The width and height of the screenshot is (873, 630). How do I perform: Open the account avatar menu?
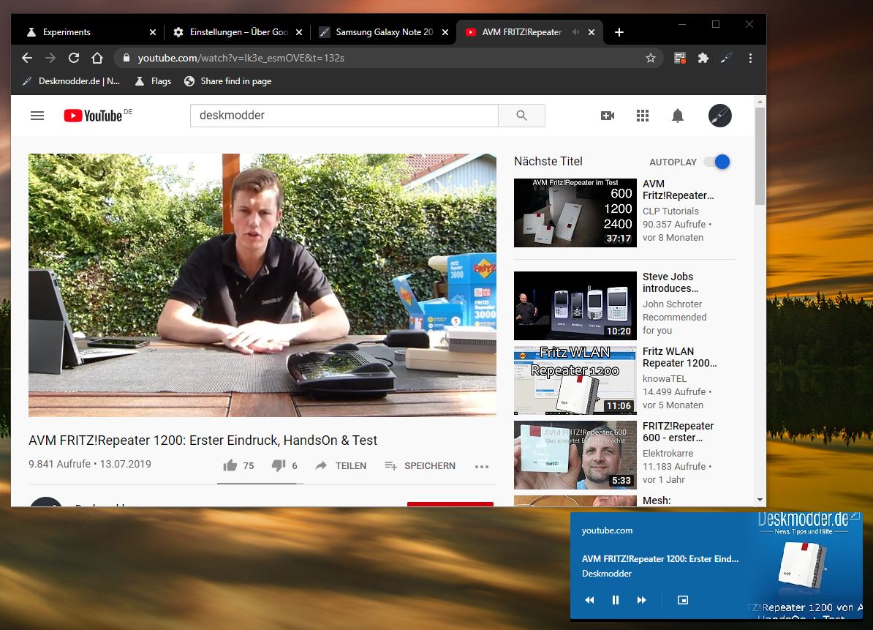pyautogui.click(x=720, y=116)
